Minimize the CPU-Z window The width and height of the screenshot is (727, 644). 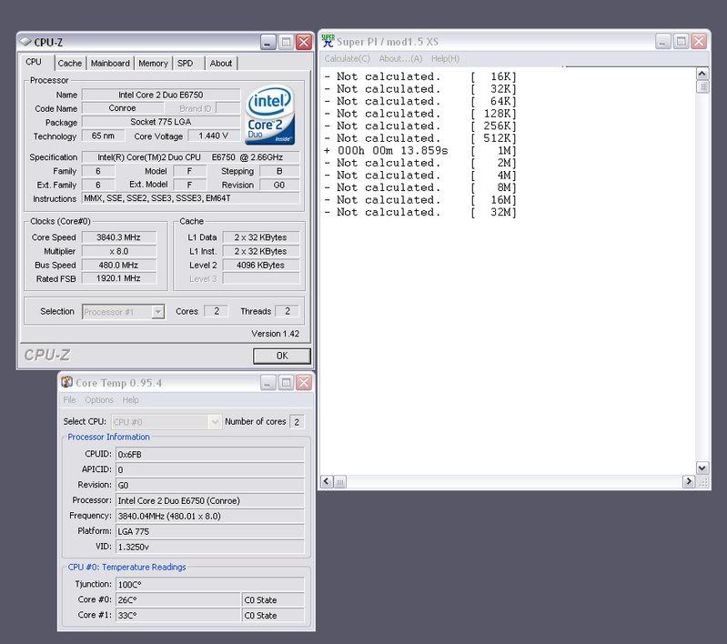click(x=268, y=42)
